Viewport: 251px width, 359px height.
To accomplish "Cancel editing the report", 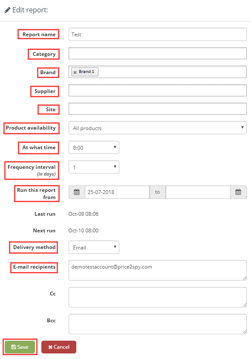I will click(x=59, y=347).
